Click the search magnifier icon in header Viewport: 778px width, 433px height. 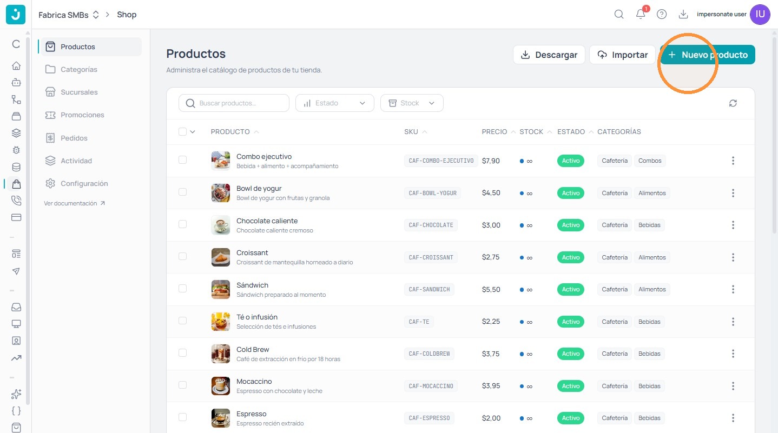click(x=619, y=15)
